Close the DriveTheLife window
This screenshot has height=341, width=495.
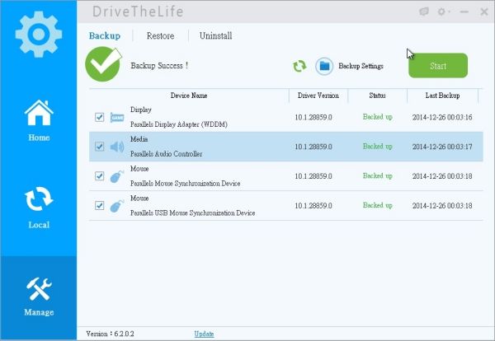(x=484, y=12)
